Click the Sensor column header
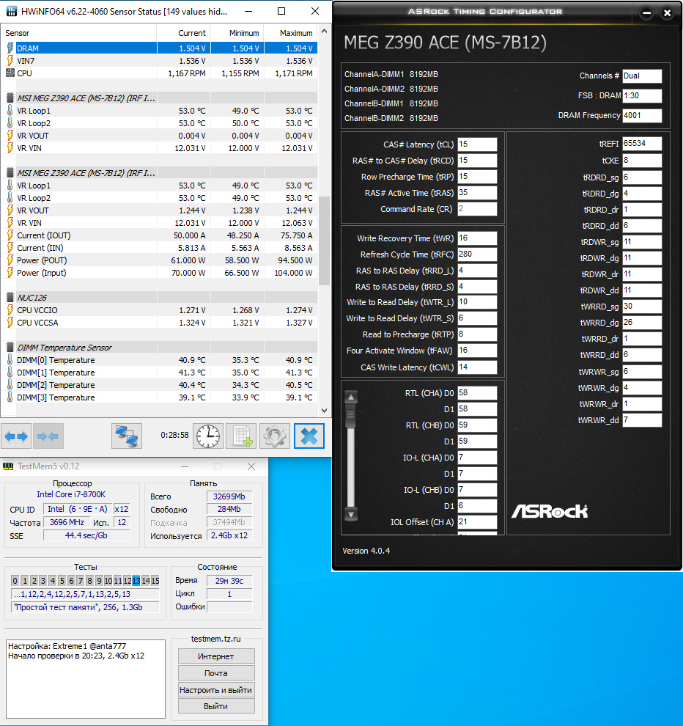Image resolution: width=683 pixels, height=726 pixels. (78, 33)
